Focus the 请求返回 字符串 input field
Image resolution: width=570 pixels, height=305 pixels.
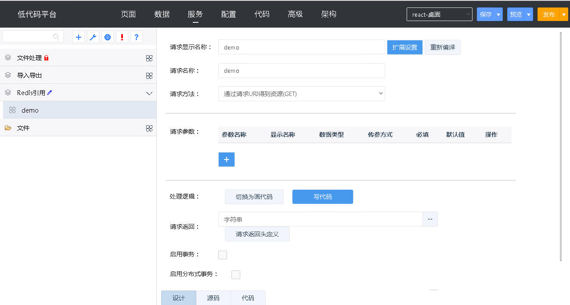pyautogui.click(x=321, y=219)
